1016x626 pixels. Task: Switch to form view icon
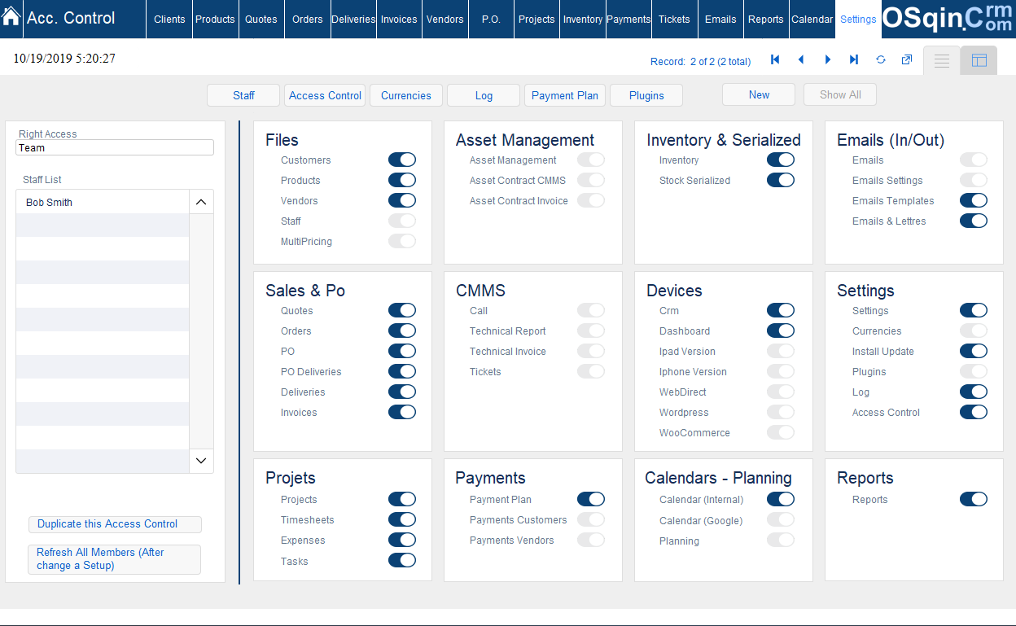(x=979, y=61)
